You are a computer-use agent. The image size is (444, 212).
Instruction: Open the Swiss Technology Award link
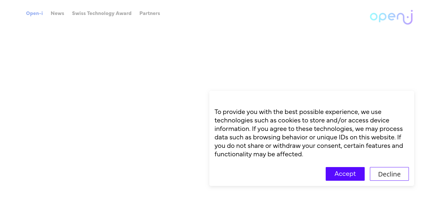102,13
